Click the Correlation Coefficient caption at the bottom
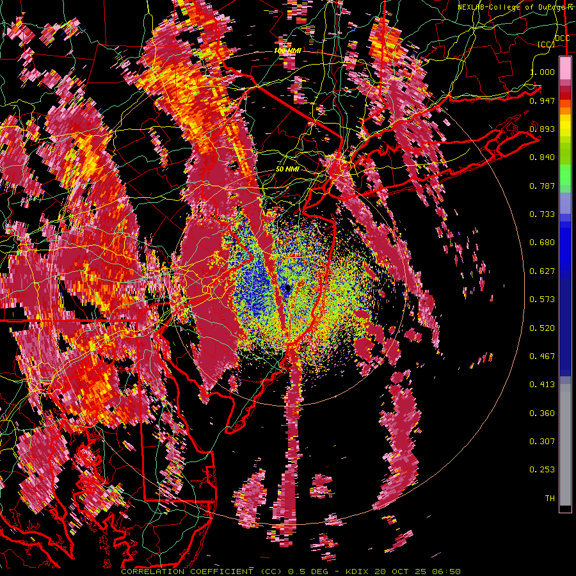 pos(291,572)
